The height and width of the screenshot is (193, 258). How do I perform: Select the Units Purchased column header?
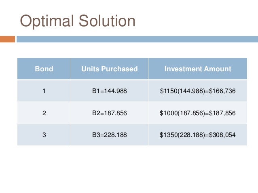110,69
